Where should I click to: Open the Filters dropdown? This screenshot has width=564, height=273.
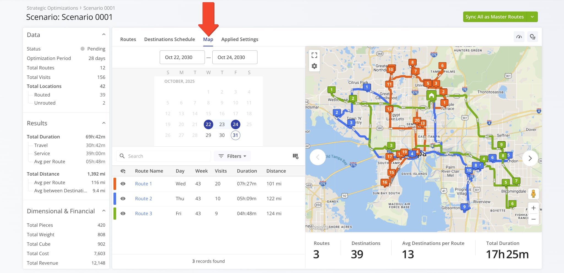(x=232, y=156)
